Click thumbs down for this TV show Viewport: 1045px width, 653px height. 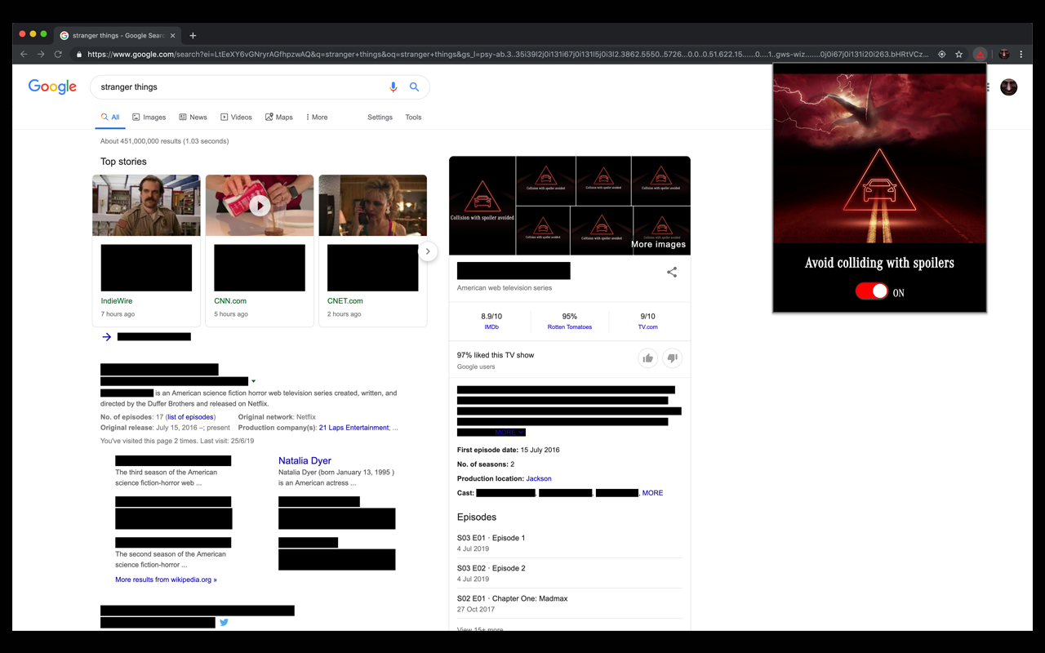pos(672,358)
